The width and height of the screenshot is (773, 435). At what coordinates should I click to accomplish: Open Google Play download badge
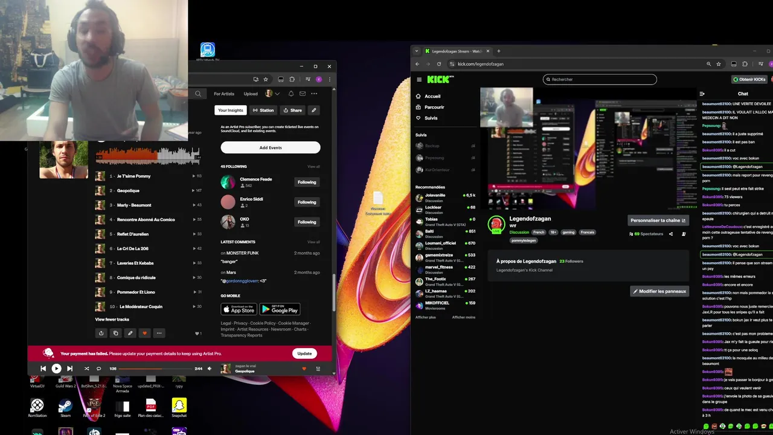[280, 309]
